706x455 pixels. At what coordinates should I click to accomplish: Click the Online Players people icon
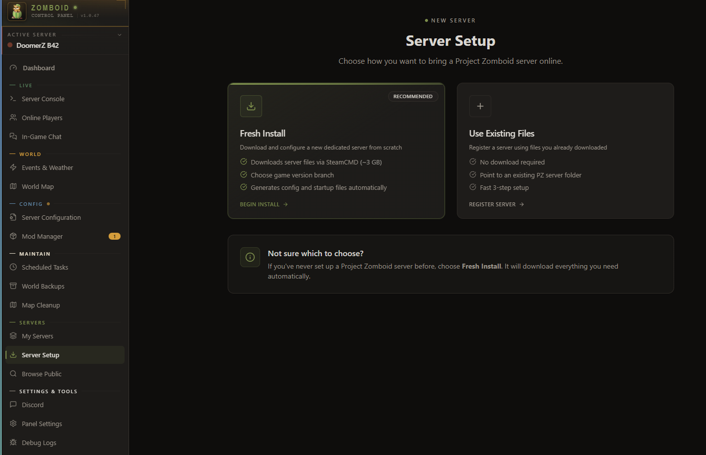coord(13,118)
